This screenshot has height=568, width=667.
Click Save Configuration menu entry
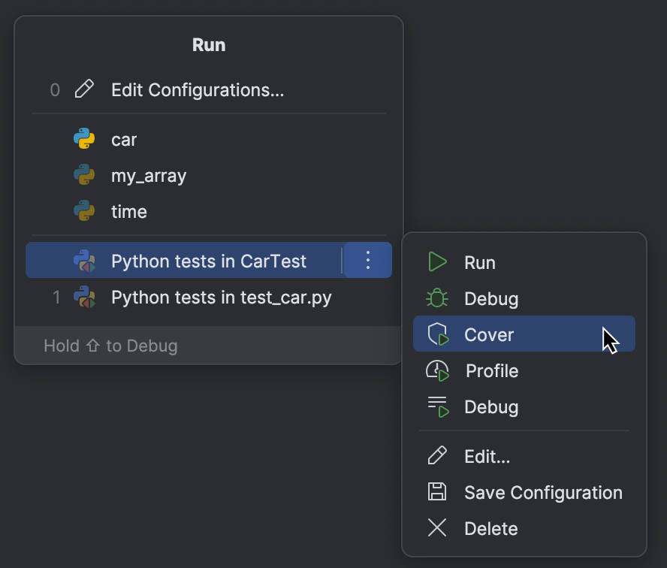point(543,492)
